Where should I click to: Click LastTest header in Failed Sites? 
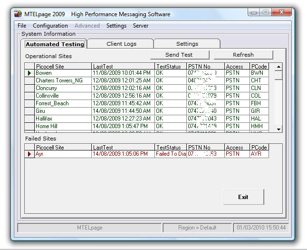[123, 147]
